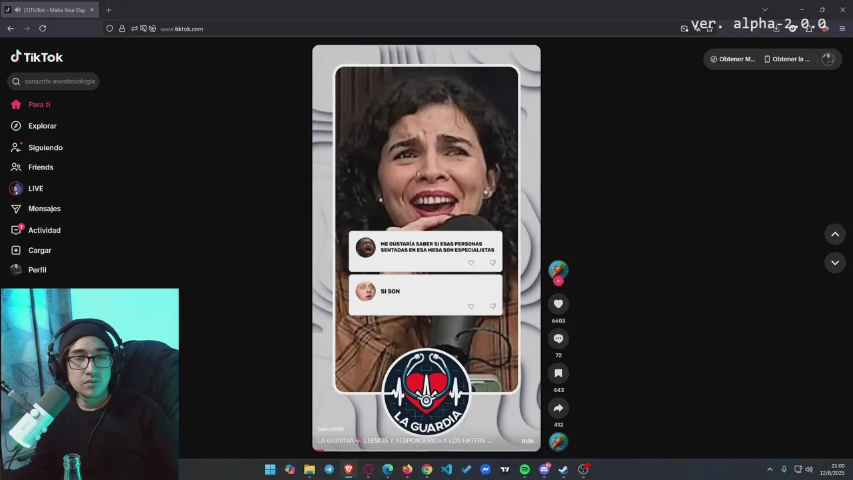Open the sound disc below the share count
Image resolution: width=853 pixels, height=480 pixels.
tap(558, 442)
